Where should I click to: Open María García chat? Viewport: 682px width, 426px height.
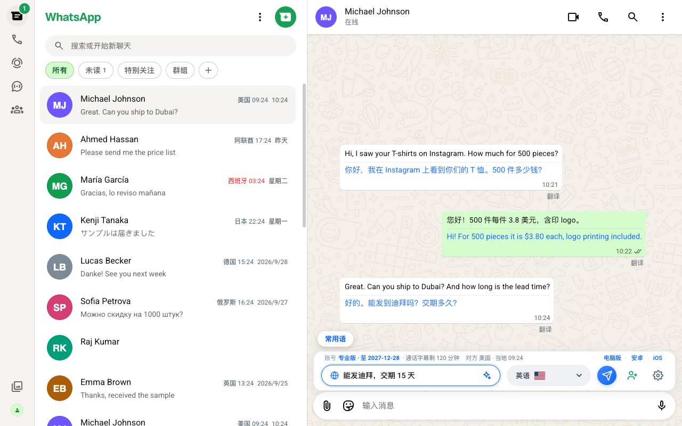coord(168,186)
